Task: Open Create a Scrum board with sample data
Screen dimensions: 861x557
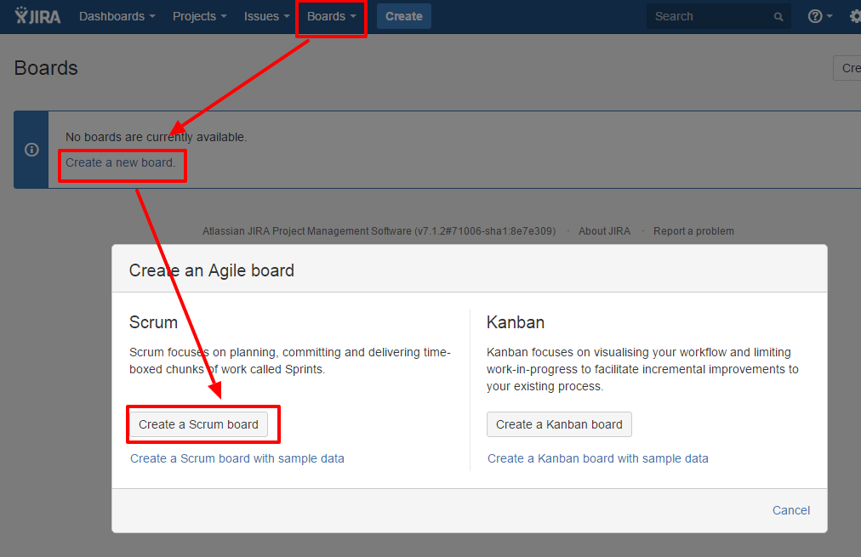Action: tap(237, 458)
